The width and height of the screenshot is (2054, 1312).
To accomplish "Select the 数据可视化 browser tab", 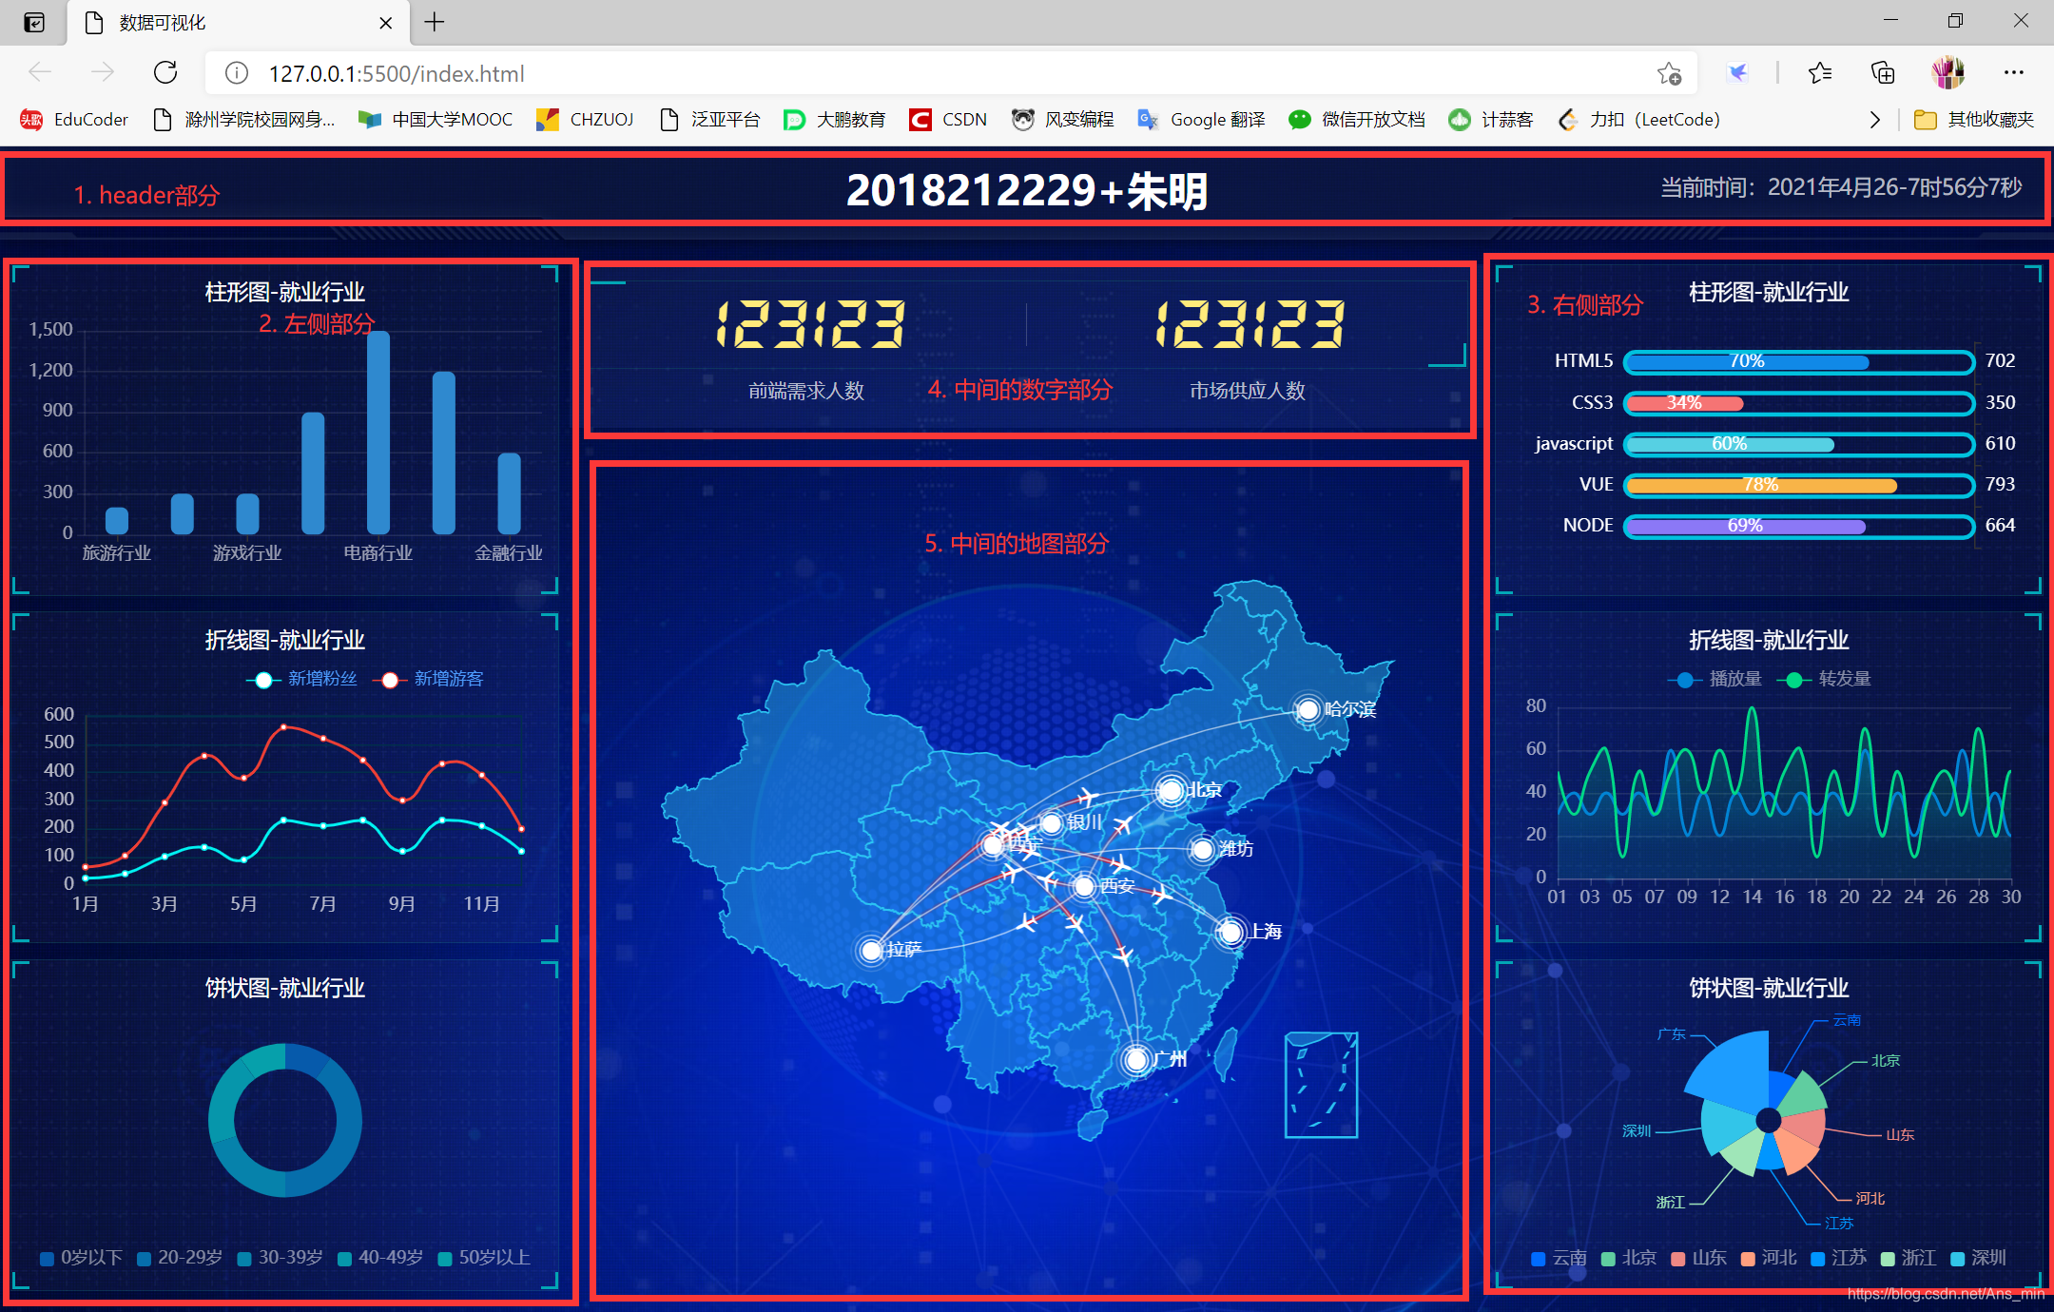I will pyautogui.click(x=238, y=23).
